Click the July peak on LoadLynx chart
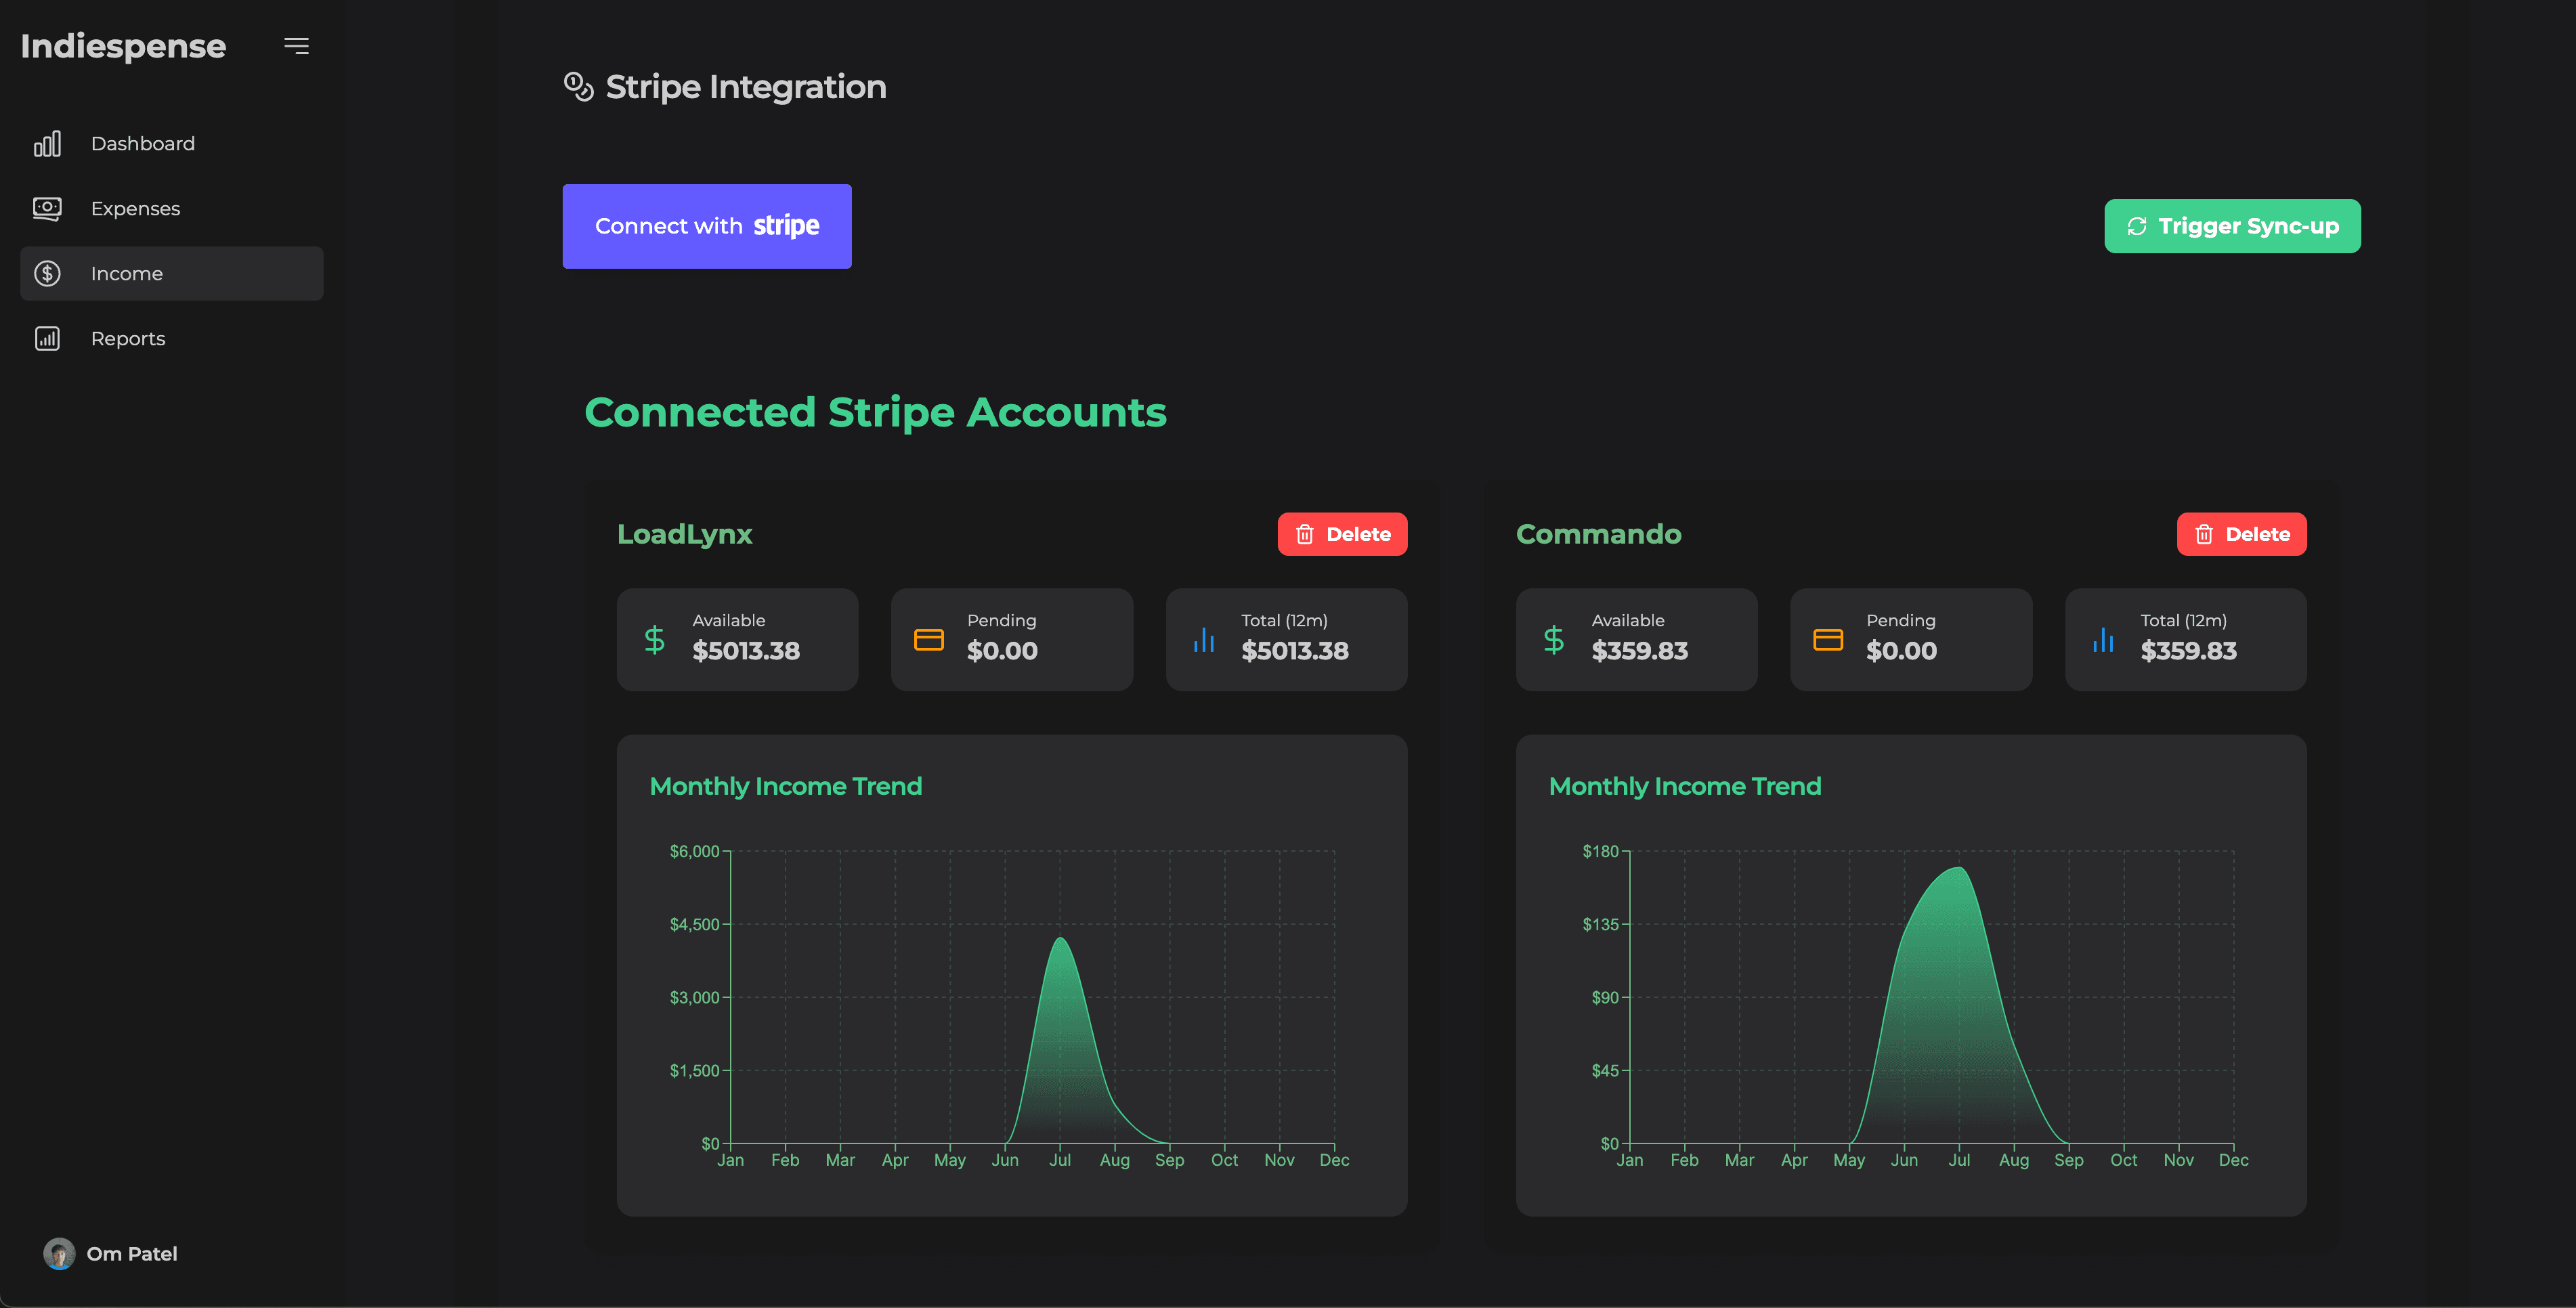 (x=1060, y=940)
